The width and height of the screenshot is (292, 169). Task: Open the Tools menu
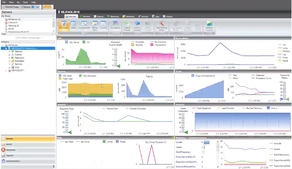tap(25, 2)
